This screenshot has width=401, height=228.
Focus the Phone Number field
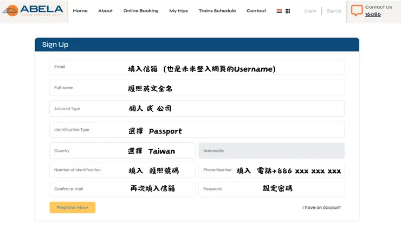271,170
